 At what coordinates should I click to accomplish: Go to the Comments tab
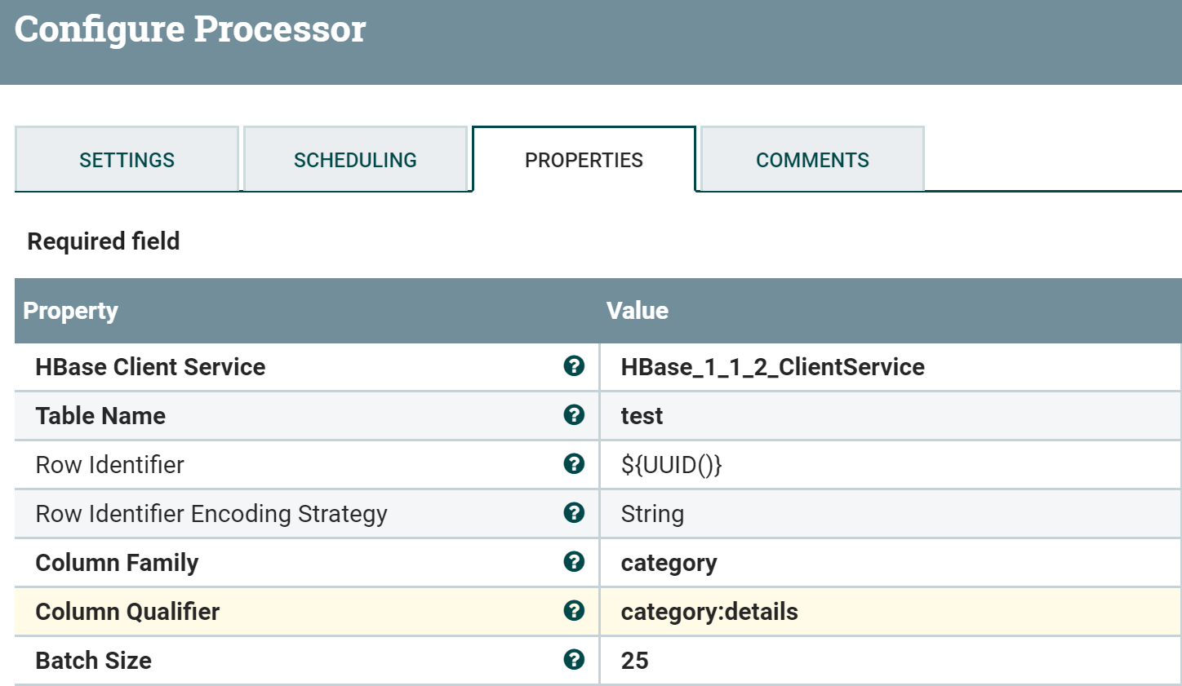pos(812,160)
